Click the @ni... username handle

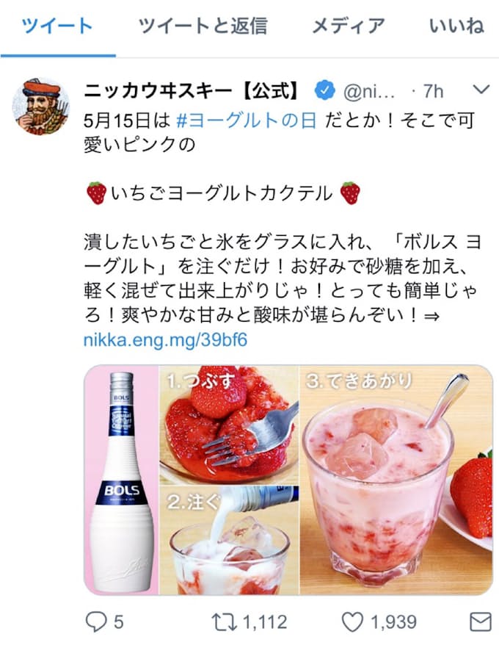tap(369, 91)
